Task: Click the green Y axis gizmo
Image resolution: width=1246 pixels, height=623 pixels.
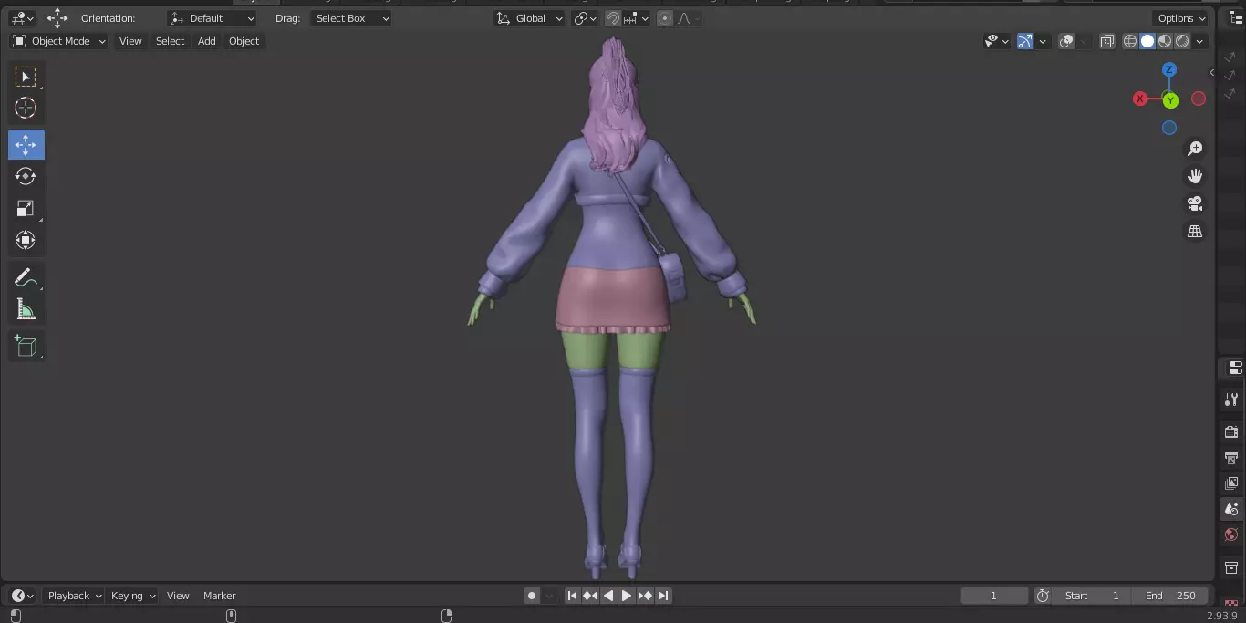Action: [1170, 100]
